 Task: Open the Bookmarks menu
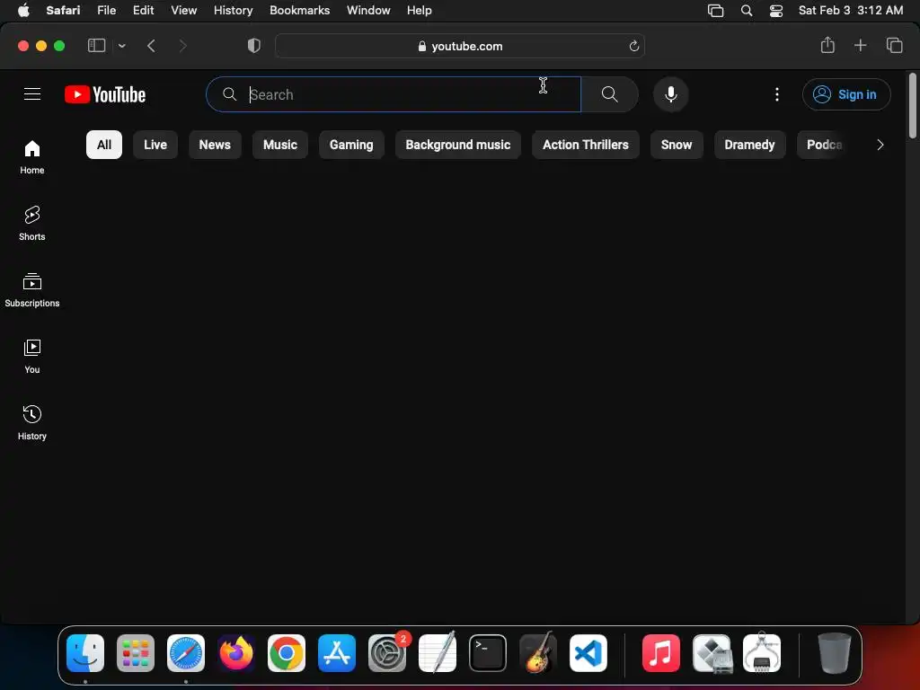(x=299, y=11)
